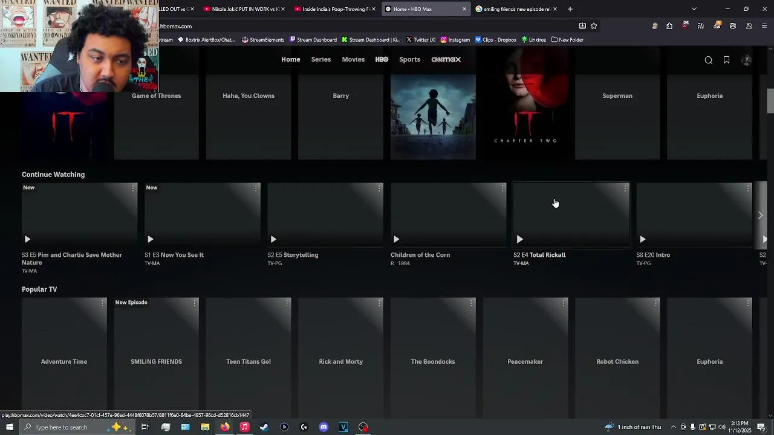This screenshot has width=774, height=435.
Task: Click the hbomax.com address bar
Action: (363, 26)
